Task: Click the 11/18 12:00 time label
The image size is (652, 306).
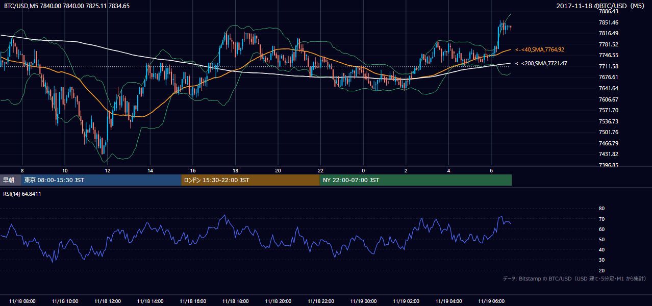Action: tap(107, 301)
